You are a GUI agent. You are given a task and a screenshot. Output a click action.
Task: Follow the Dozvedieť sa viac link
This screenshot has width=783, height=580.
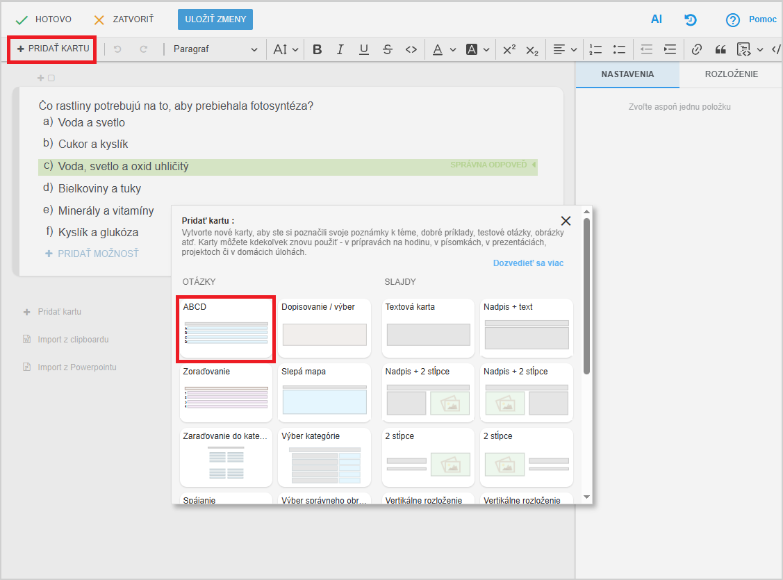(x=528, y=263)
